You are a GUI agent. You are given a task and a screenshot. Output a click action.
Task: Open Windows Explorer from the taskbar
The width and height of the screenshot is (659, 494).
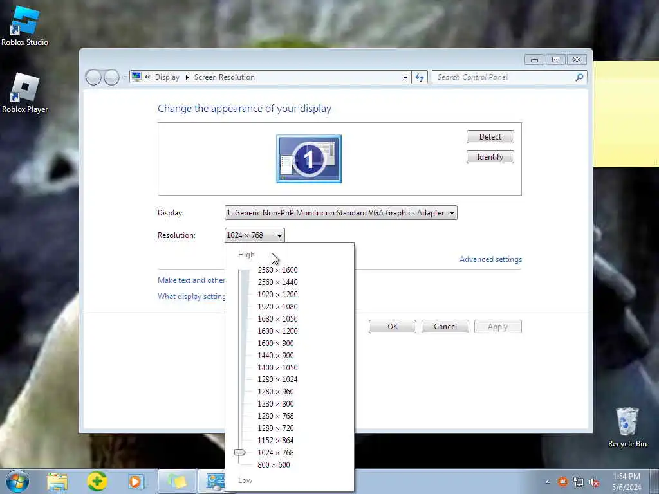point(57,482)
